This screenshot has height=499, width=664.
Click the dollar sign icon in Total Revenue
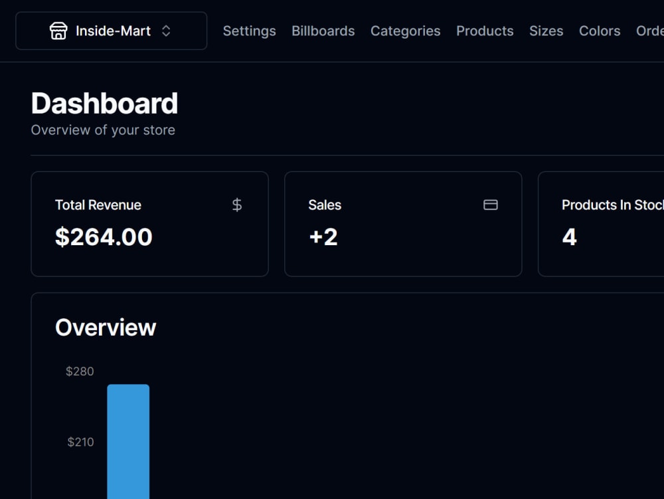pos(237,205)
